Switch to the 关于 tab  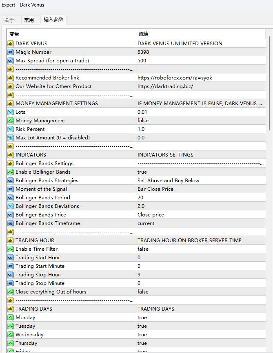tap(9, 20)
